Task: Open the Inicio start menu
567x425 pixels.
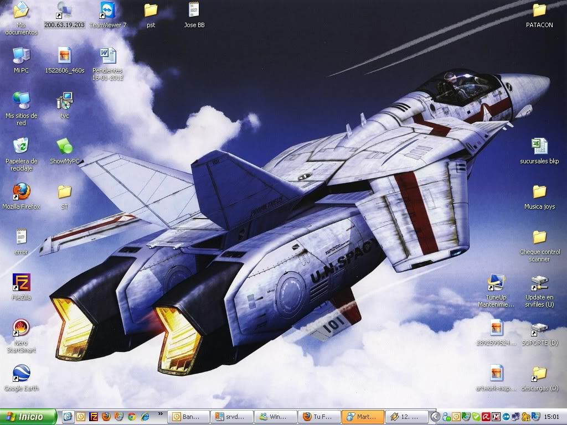Action: (x=28, y=417)
